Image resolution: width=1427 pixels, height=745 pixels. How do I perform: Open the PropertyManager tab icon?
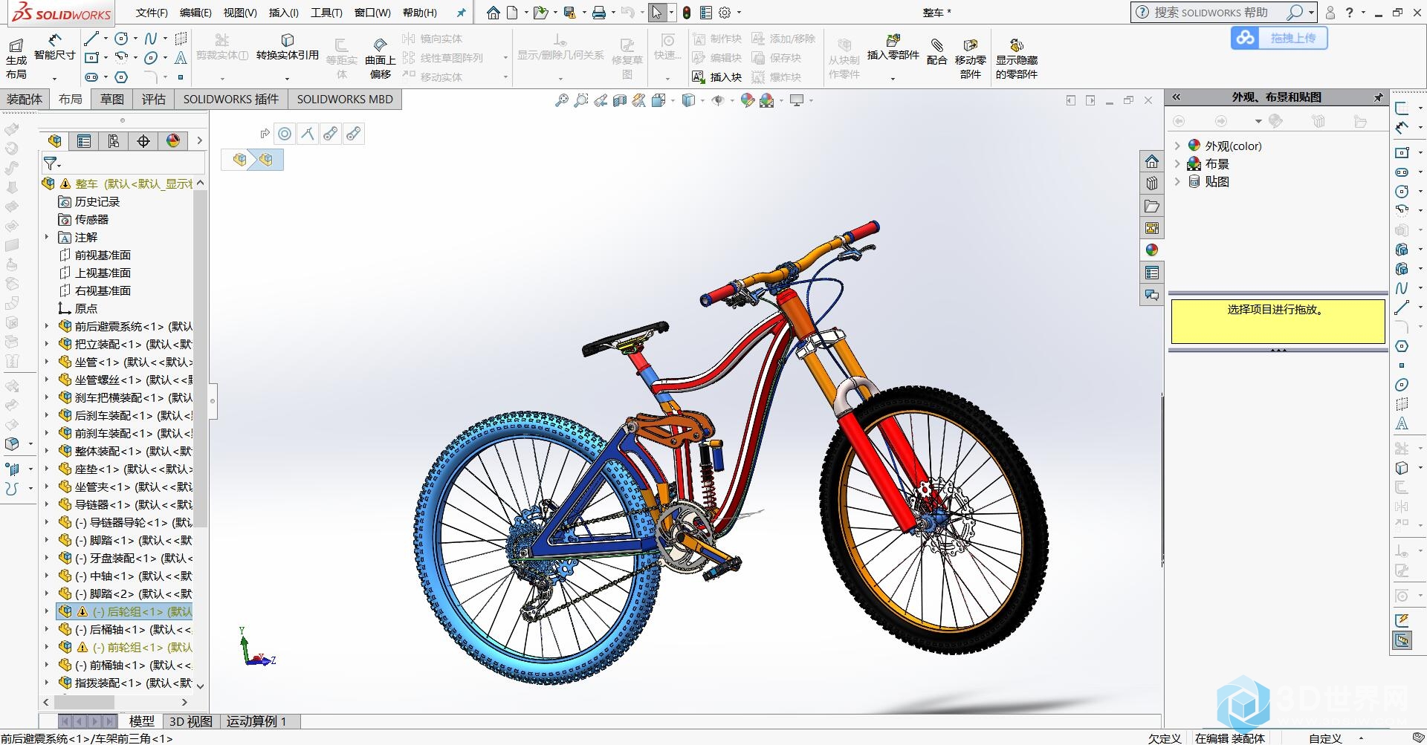coord(84,141)
